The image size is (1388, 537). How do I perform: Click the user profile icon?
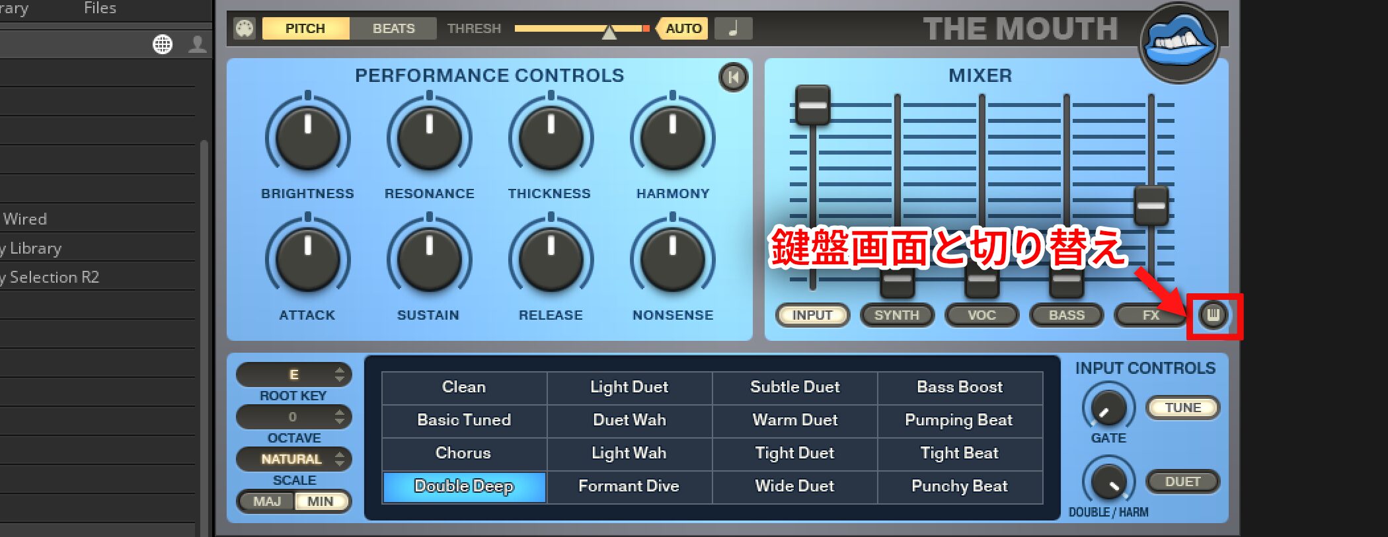click(197, 44)
